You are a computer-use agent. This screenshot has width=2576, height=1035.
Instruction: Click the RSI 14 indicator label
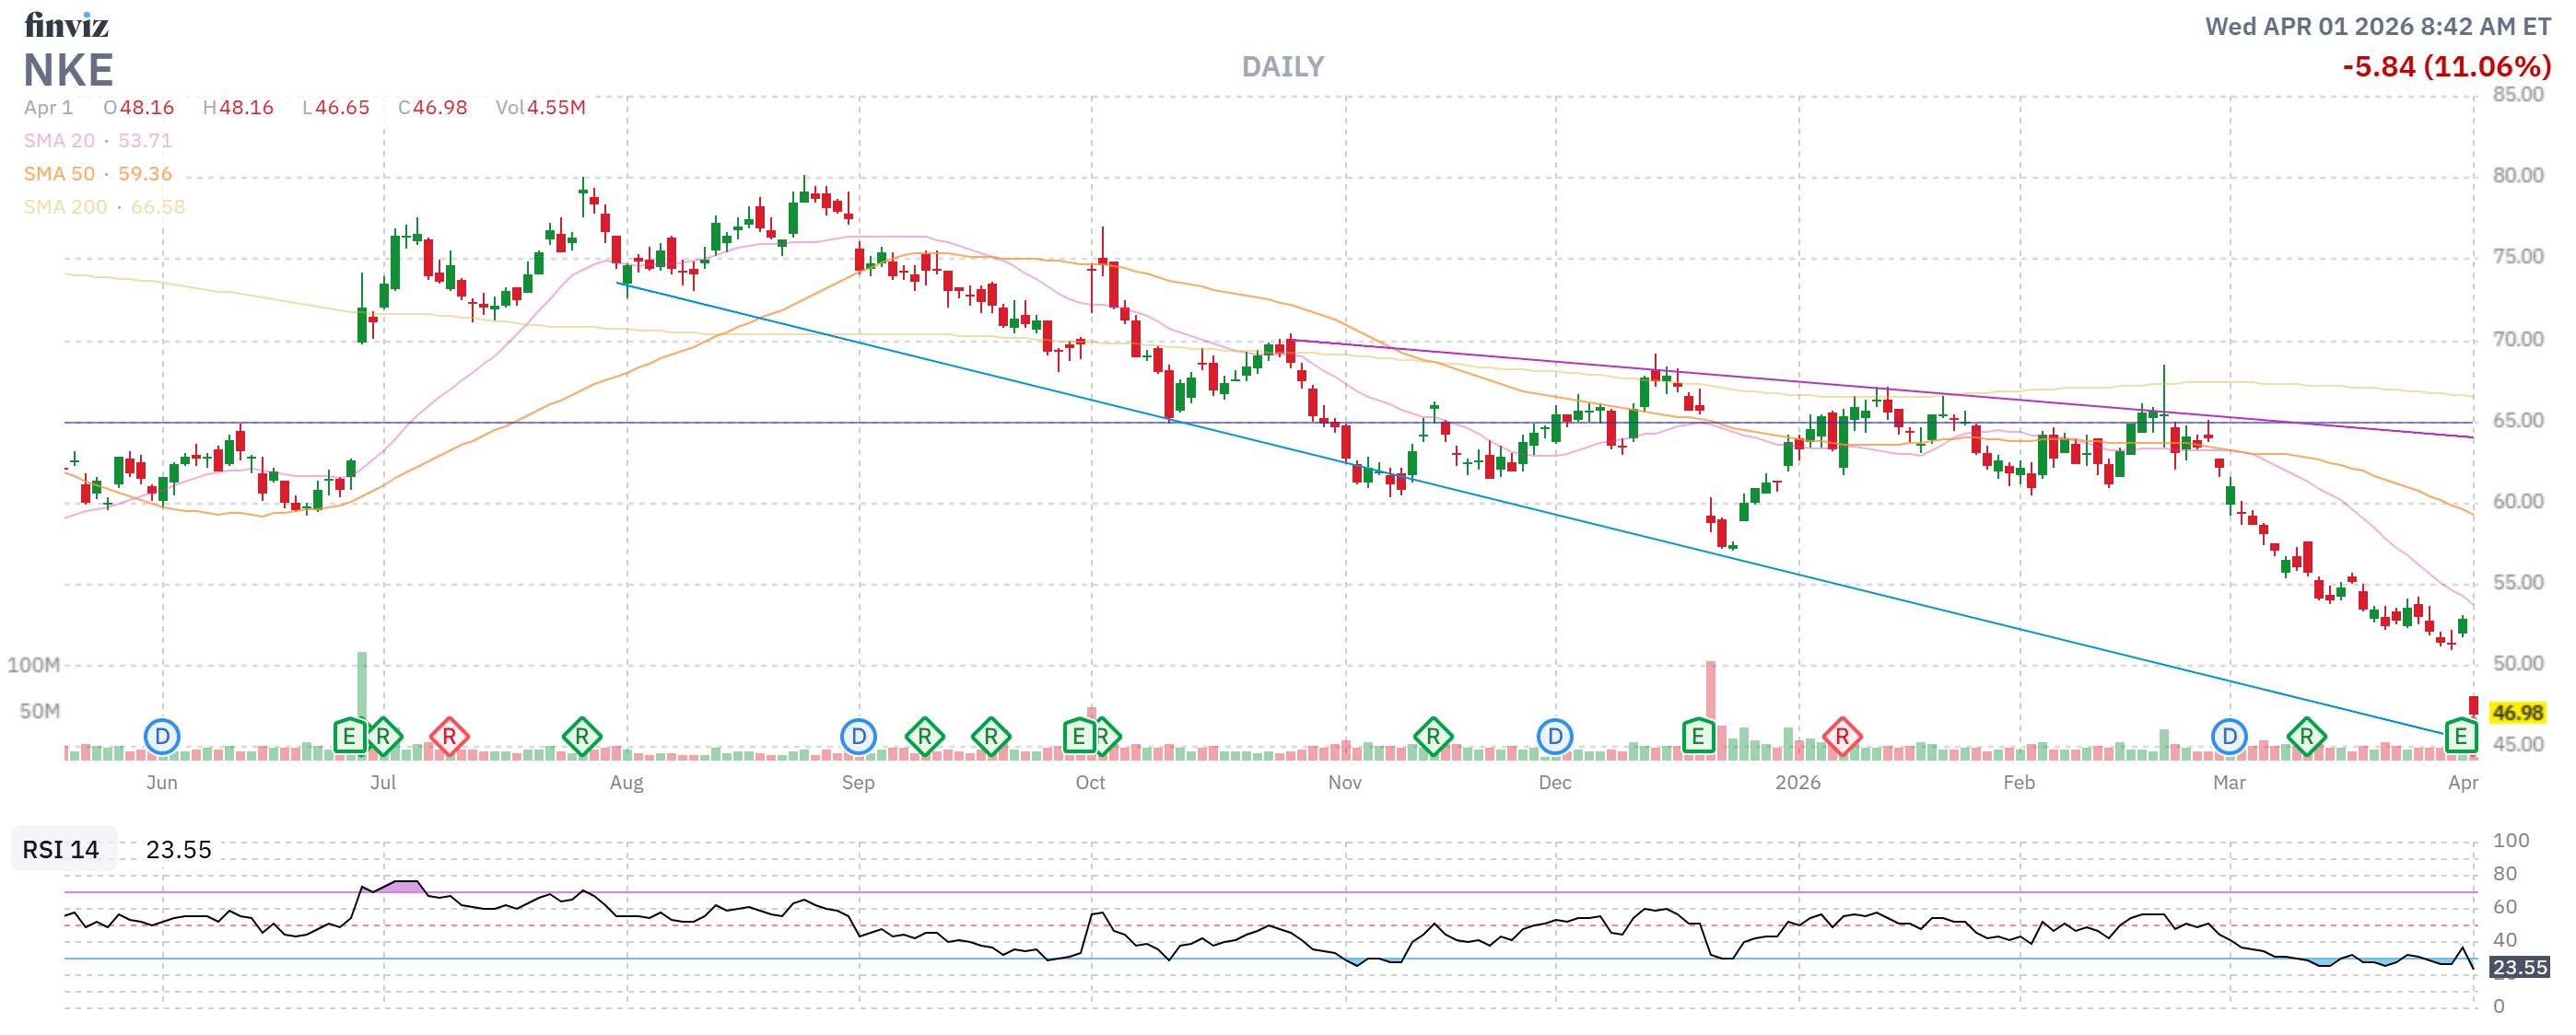tap(61, 849)
